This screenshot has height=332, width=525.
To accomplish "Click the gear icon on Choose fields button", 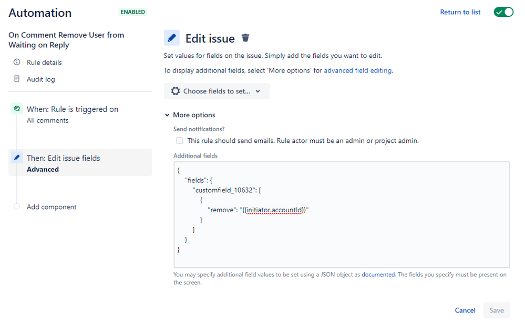I will coord(176,91).
